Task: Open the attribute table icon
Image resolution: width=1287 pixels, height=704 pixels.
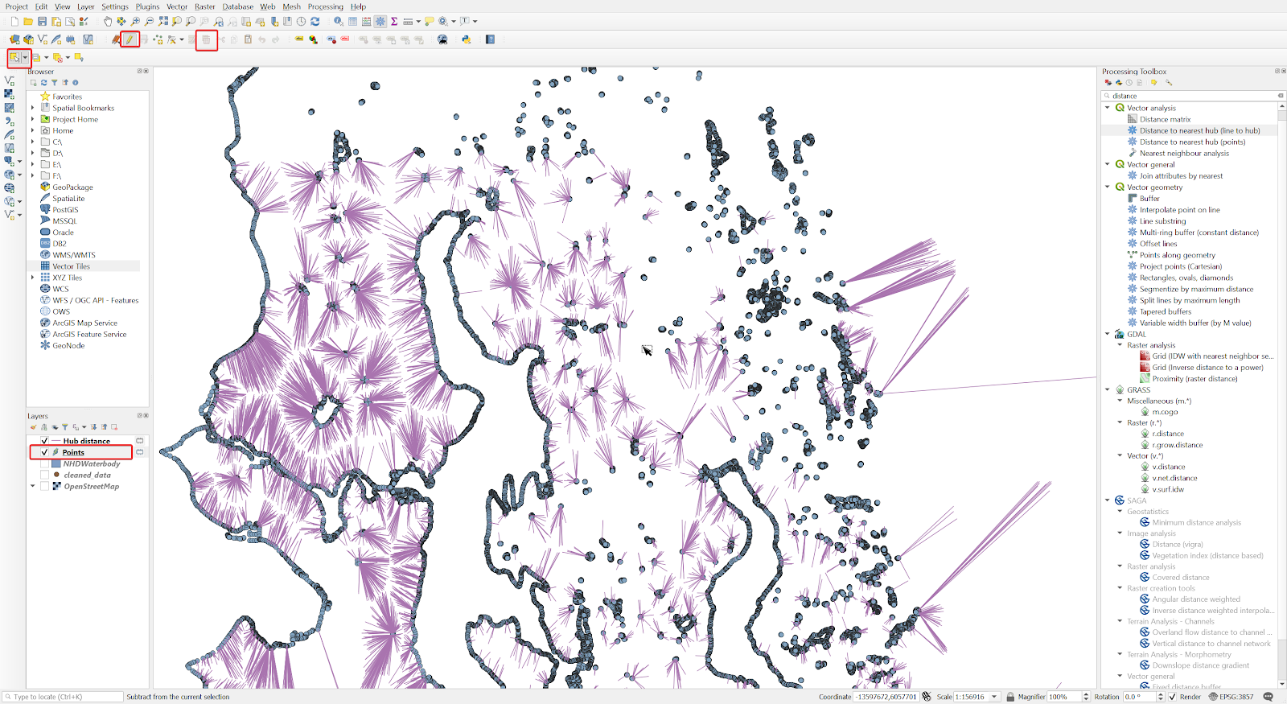Action: click(352, 22)
